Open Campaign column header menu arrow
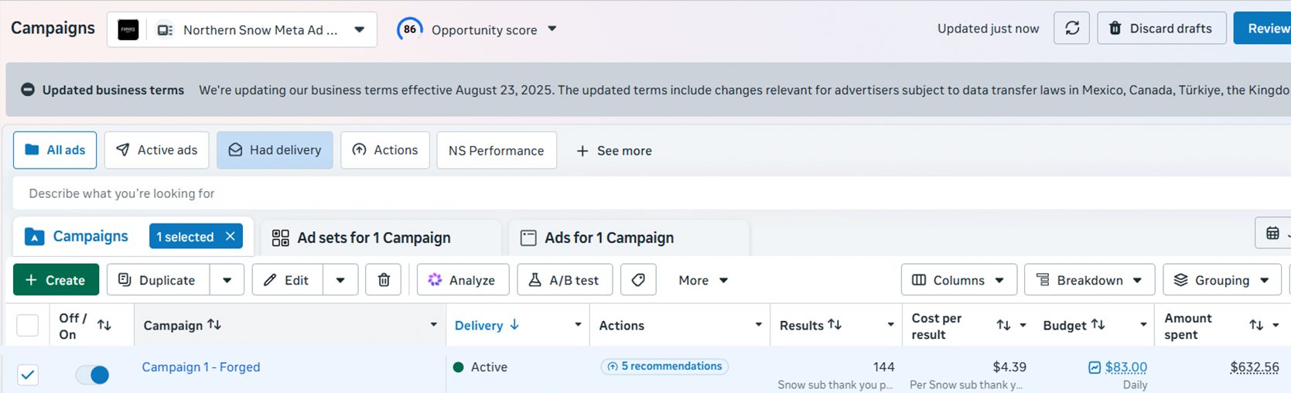Image resolution: width=1291 pixels, height=393 pixels. click(433, 325)
